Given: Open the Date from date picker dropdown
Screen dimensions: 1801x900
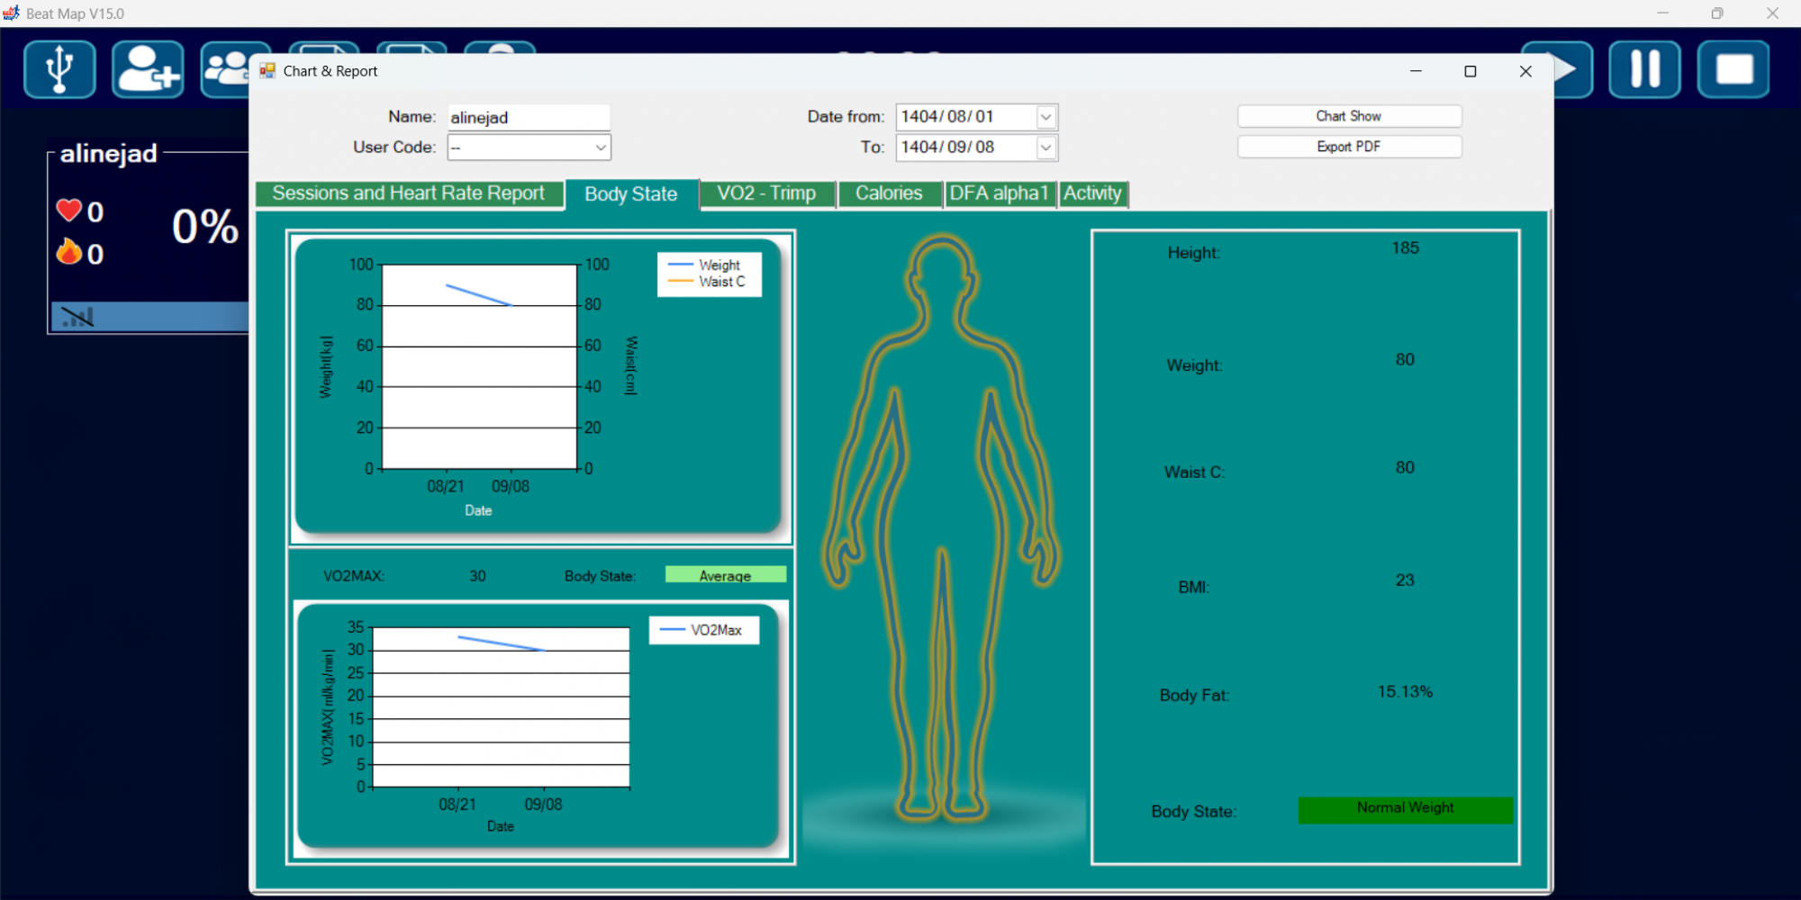Looking at the screenshot, I should tap(1045, 117).
